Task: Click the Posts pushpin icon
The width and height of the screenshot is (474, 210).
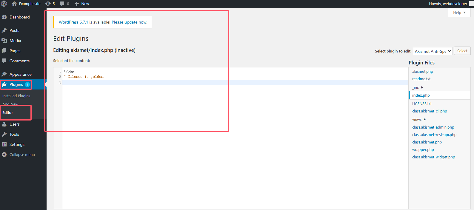Action: [4, 30]
